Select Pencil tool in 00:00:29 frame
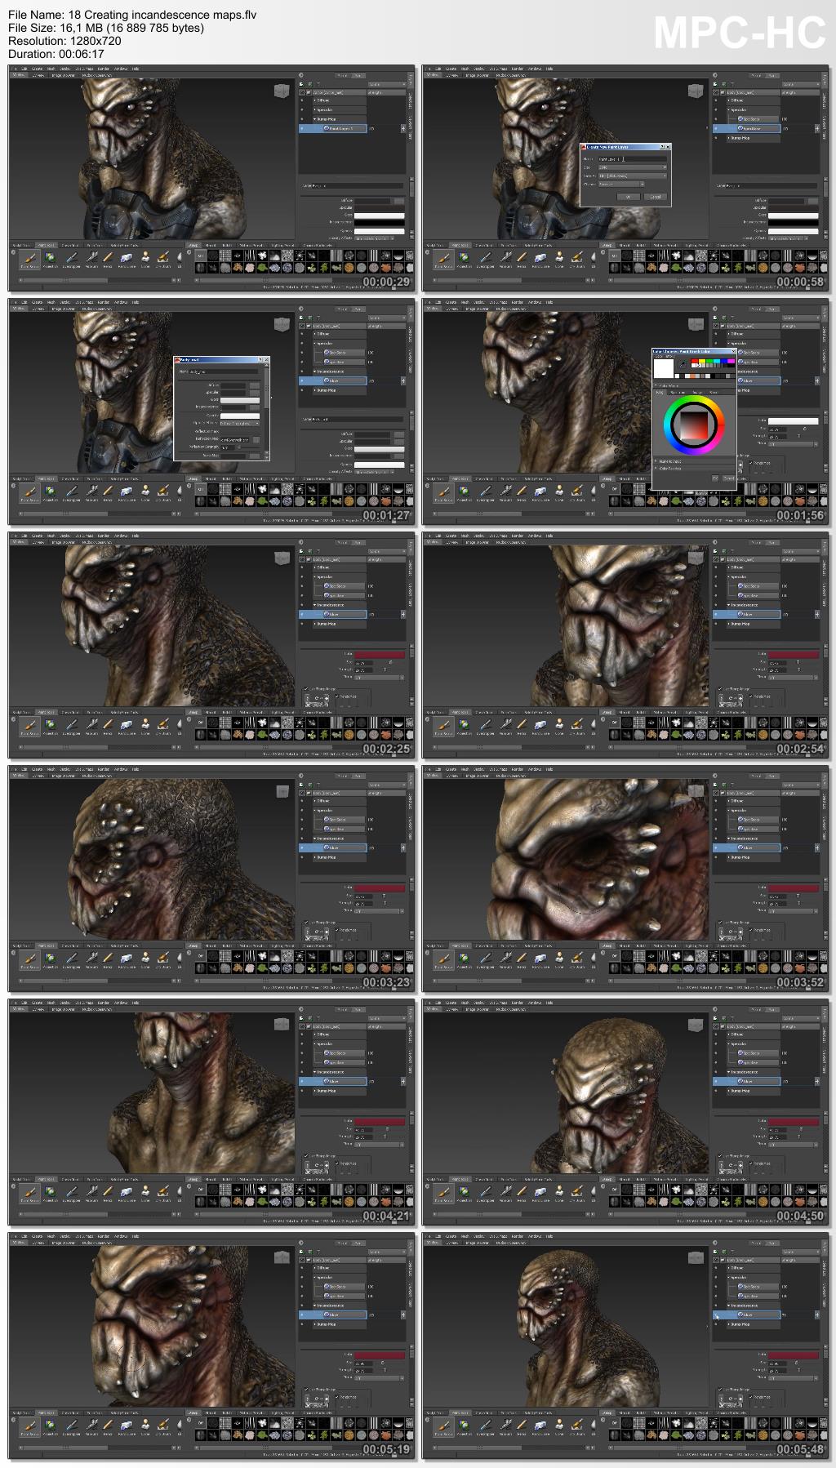The image size is (836, 1468). click(x=108, y=258)
